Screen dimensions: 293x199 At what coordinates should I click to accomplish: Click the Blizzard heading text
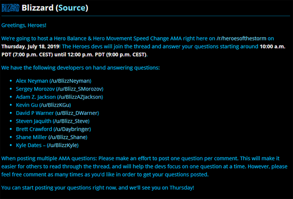[38, 8]
